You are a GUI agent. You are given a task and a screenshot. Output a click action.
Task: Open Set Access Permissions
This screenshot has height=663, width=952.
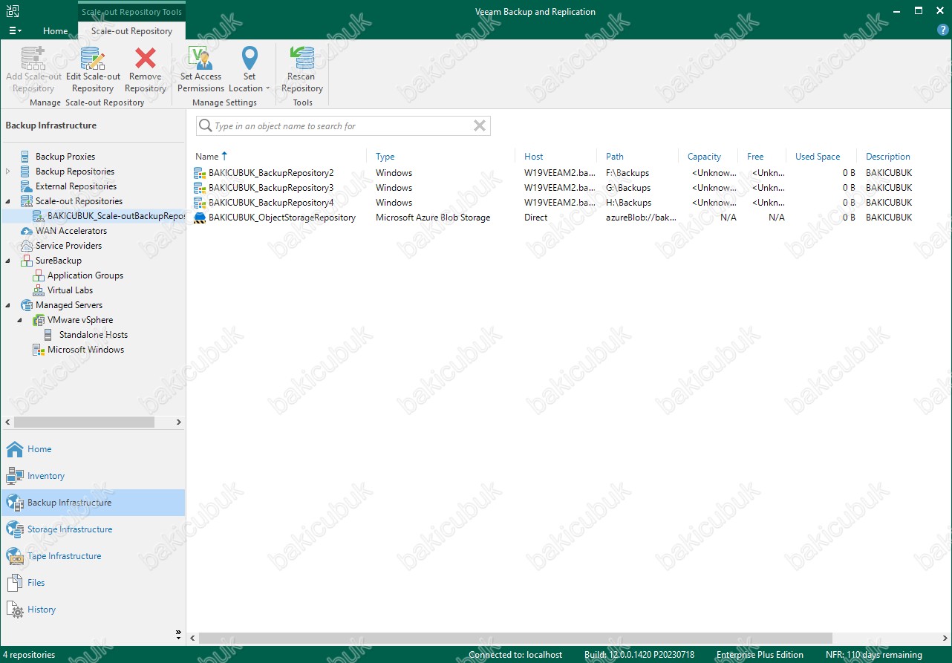pos(200,69)
